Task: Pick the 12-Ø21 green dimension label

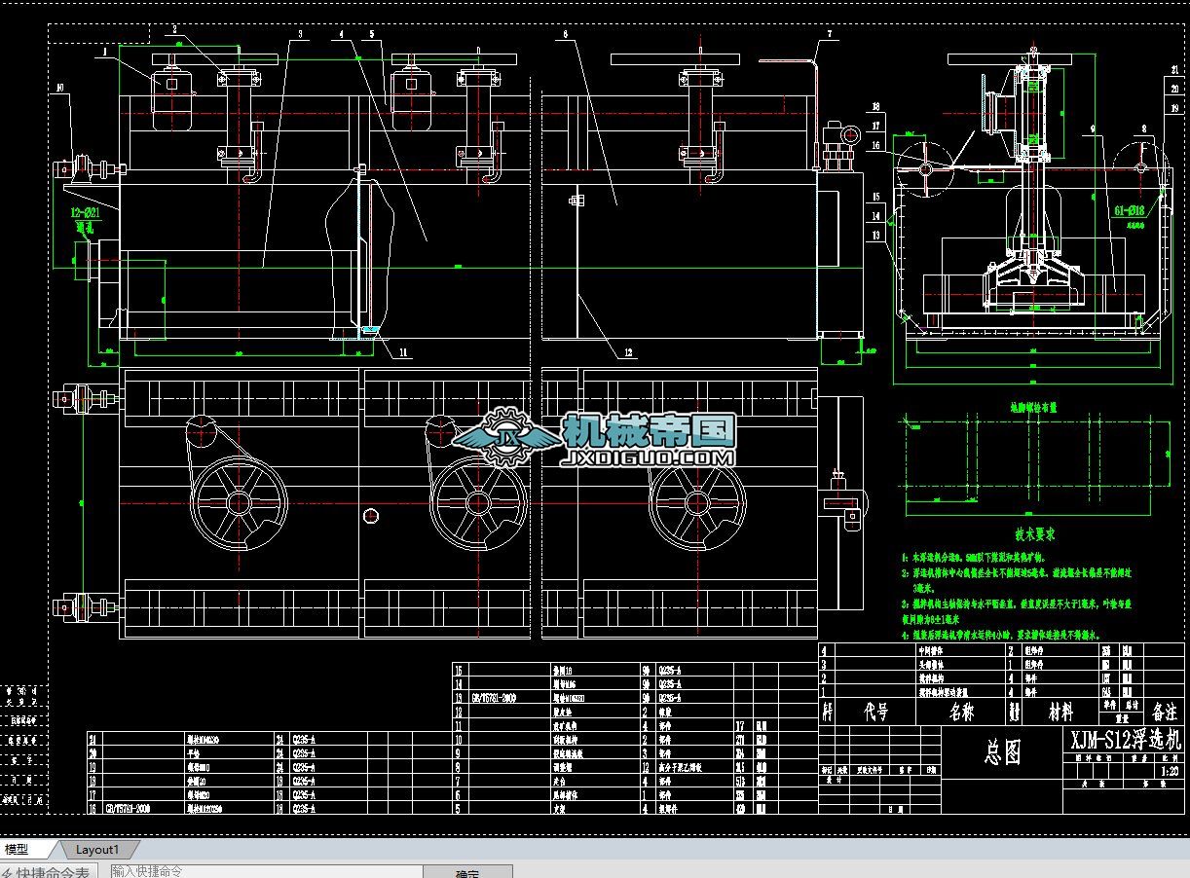Action: click(85, 211)
